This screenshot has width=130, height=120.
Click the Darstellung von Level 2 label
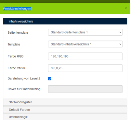click(x=24, y=78)
